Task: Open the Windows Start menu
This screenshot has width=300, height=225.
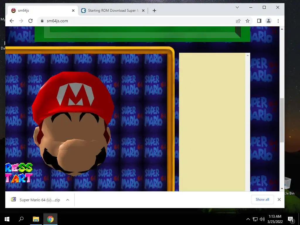Action: click(7, 219)
